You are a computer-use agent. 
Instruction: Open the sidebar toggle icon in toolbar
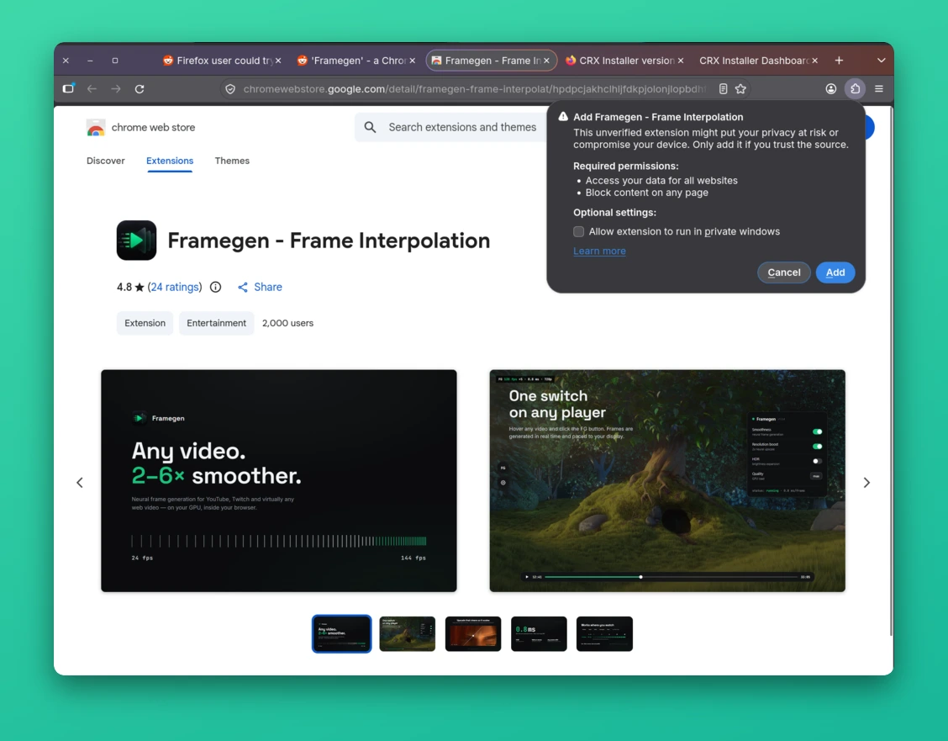(68, 89)
